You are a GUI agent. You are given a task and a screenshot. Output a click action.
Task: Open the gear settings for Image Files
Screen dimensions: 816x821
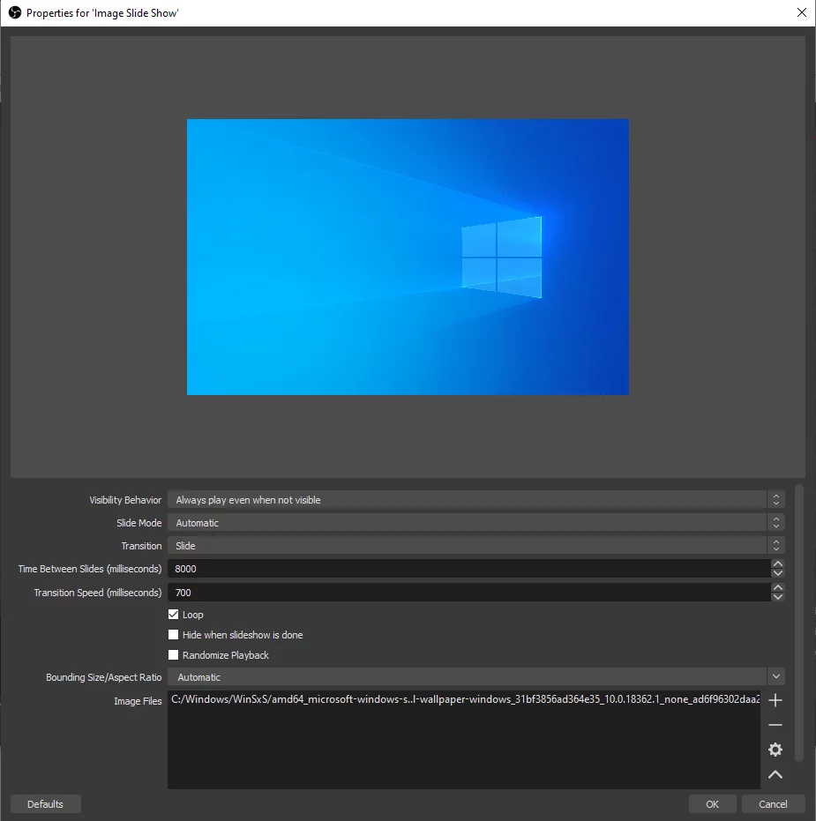[775, 750]
